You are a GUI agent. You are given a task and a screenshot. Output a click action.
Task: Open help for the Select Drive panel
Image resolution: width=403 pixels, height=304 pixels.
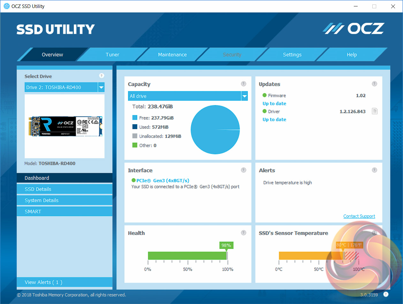tap(102, 76)
